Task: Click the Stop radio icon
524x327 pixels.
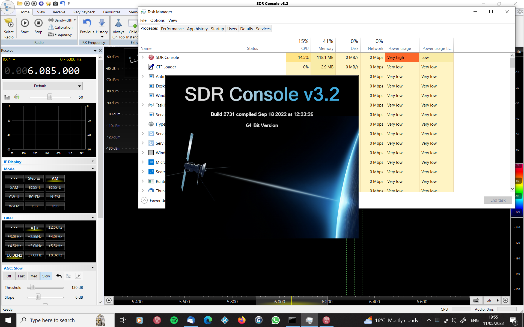Action: (x=38, y=23)
